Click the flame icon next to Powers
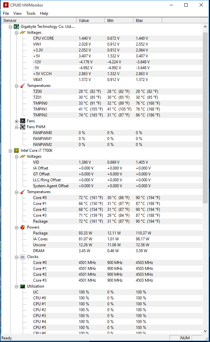 coord(22,227)
